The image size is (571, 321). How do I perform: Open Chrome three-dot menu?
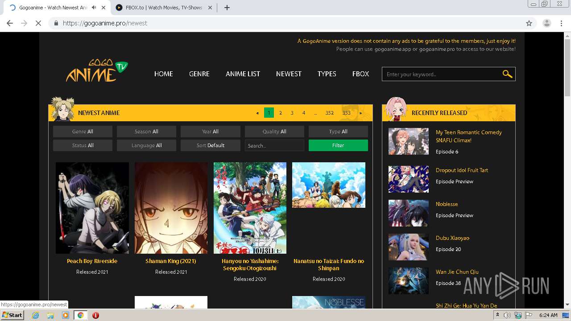(x=561, y=23)
